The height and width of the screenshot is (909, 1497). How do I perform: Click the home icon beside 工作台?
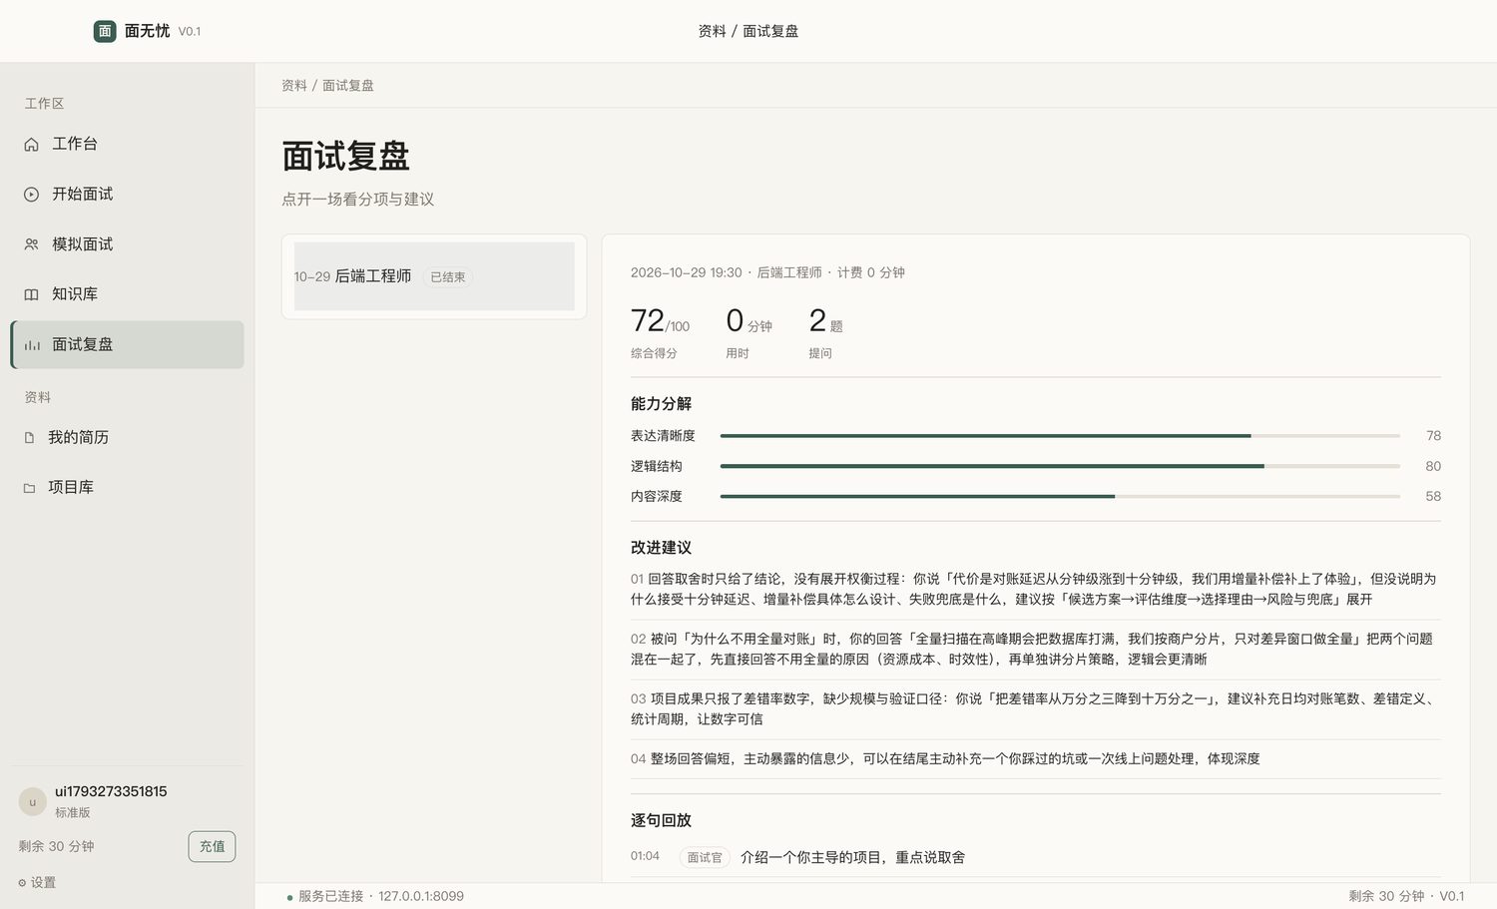point(32,145)
